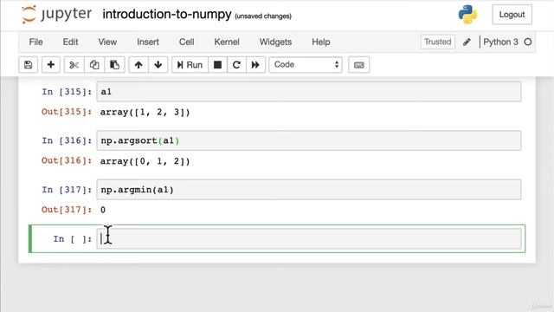Save and checkpoint the notebook
Image resolution: width=554 pixels, height=312 pixels.
[x=28, y=65]
